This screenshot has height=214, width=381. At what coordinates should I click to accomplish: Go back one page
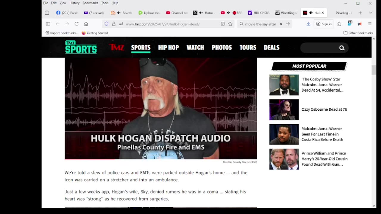pos(57,24)
